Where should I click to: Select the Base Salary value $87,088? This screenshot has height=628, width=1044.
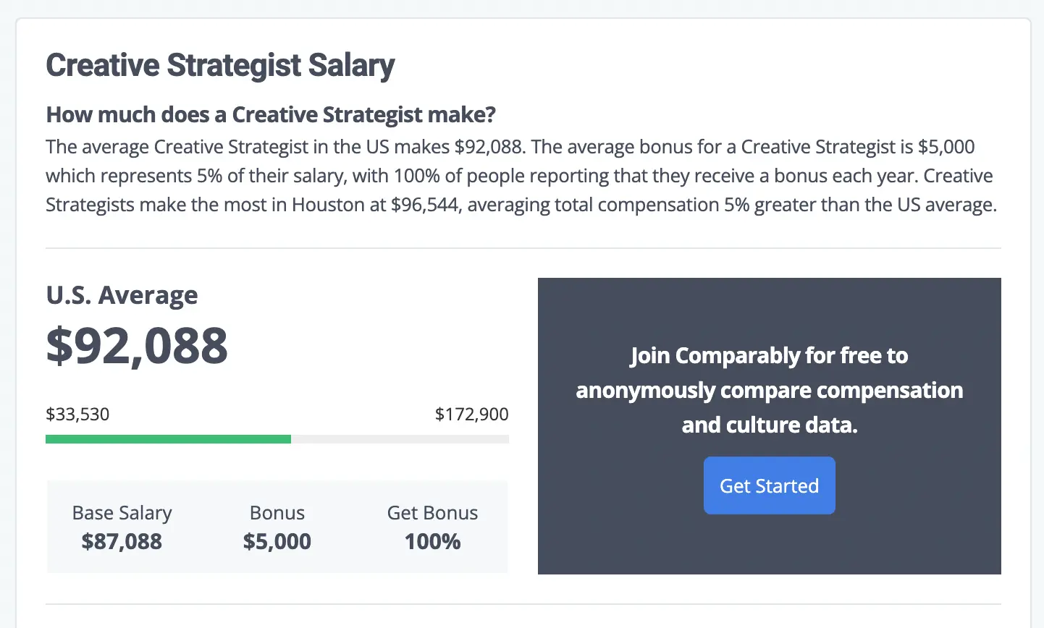pyautogui.click(x=122, y=541)
